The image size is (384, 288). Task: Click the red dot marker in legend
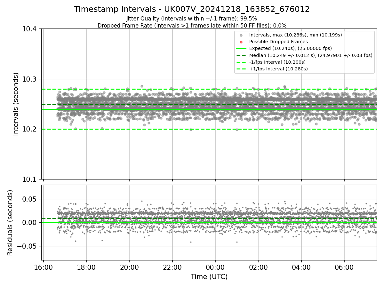pyautogui.click(x=241, y=42)
